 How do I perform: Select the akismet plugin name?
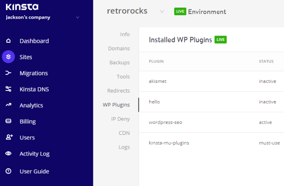point(158,81)
